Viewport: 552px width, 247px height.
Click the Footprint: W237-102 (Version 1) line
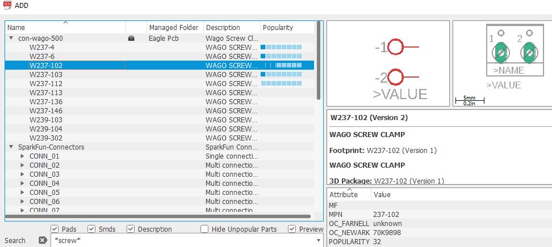(x=383, y=150)
